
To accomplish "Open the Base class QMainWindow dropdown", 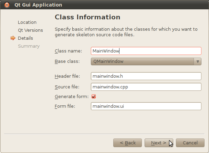I will click(146, 61).
